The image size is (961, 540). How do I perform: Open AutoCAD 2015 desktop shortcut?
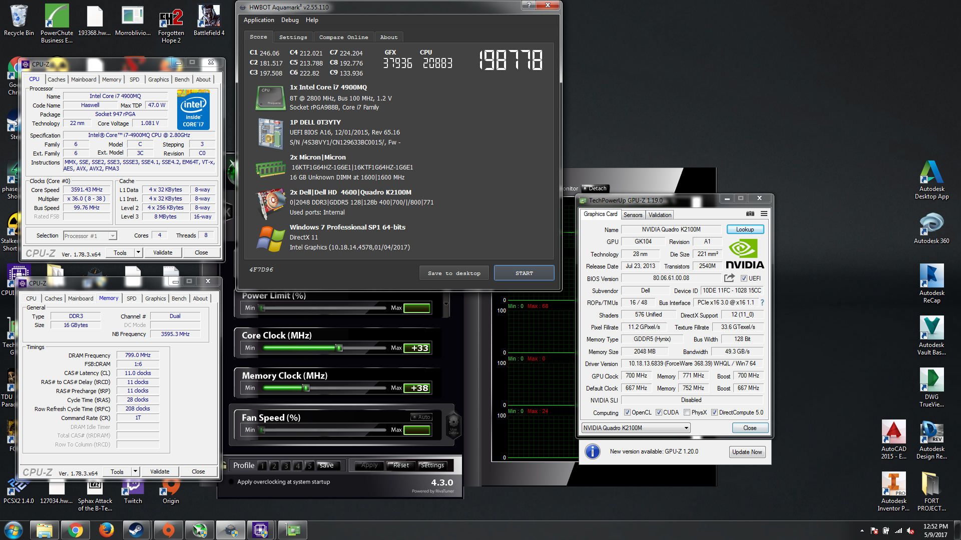[893, 439]
